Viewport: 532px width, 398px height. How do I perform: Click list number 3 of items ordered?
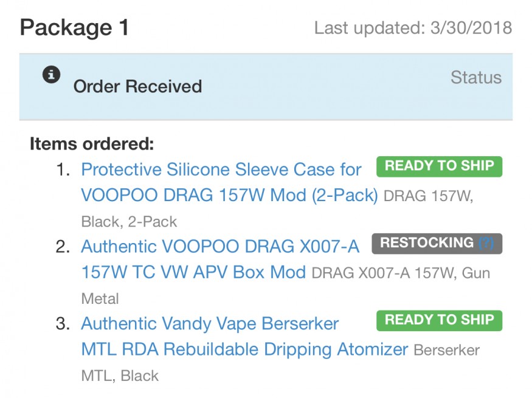pyautogui.click(x=63, y=324)
